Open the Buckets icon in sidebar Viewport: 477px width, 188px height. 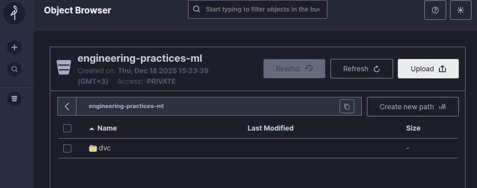(14, 98)
